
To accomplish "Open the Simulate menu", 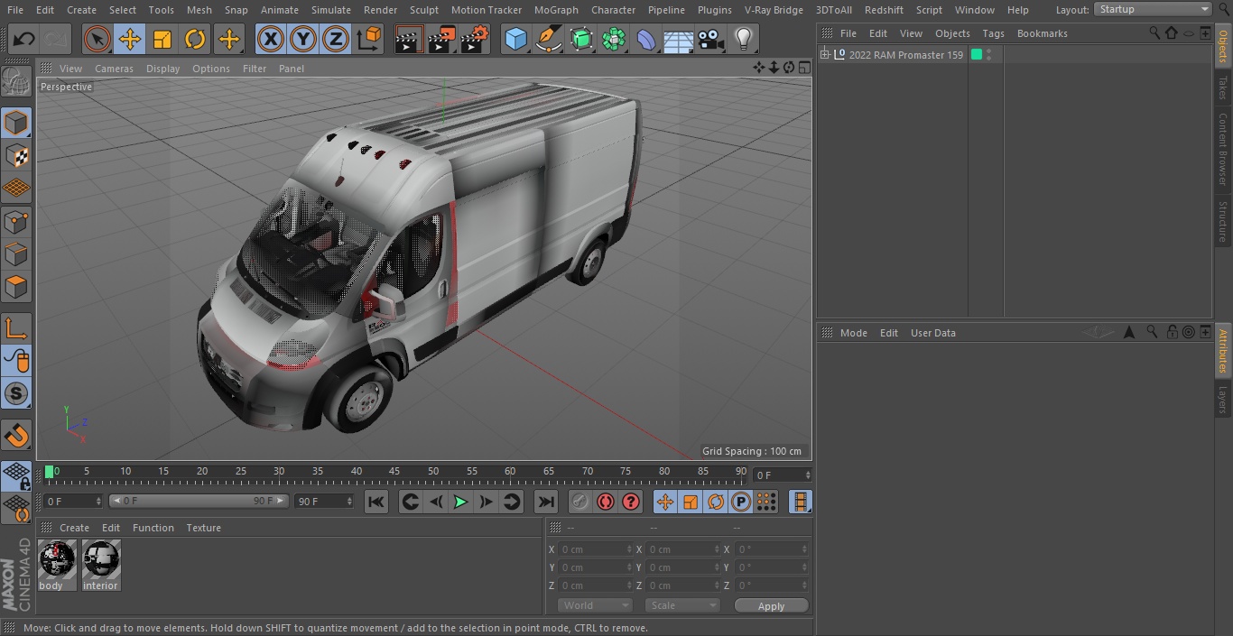I will pos(331,10).
